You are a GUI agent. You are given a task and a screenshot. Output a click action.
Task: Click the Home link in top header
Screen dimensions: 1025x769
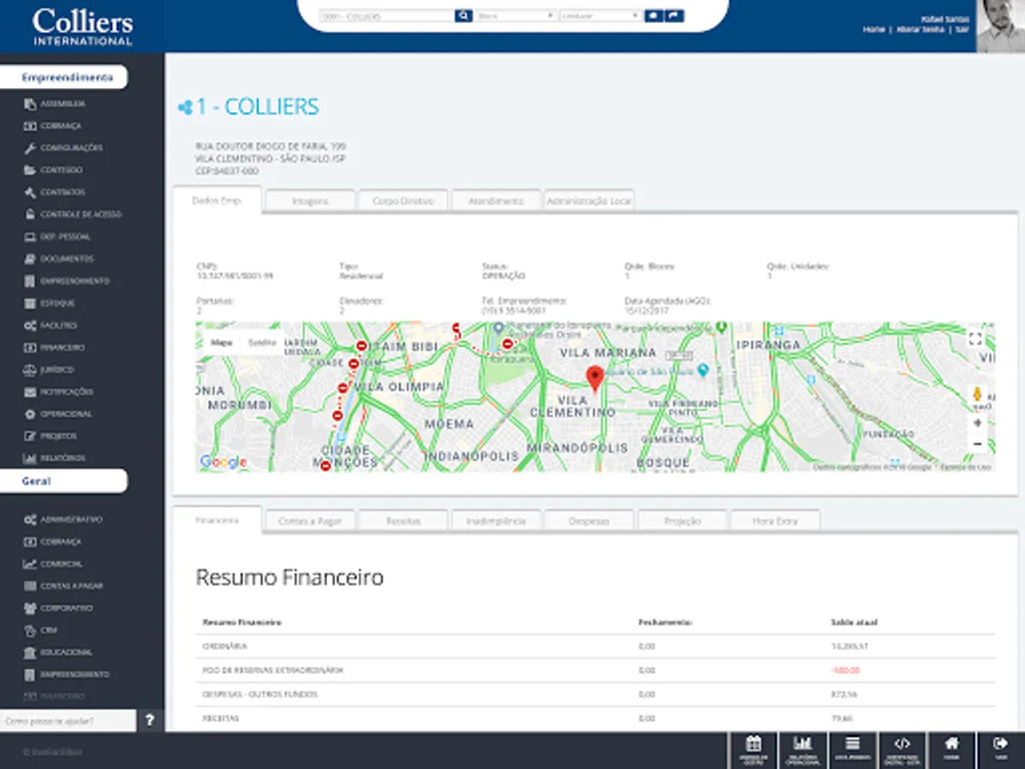coord(873,29)
